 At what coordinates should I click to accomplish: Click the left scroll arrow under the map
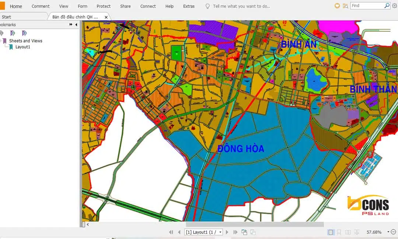pyautogui.click(x=88, y=224)
